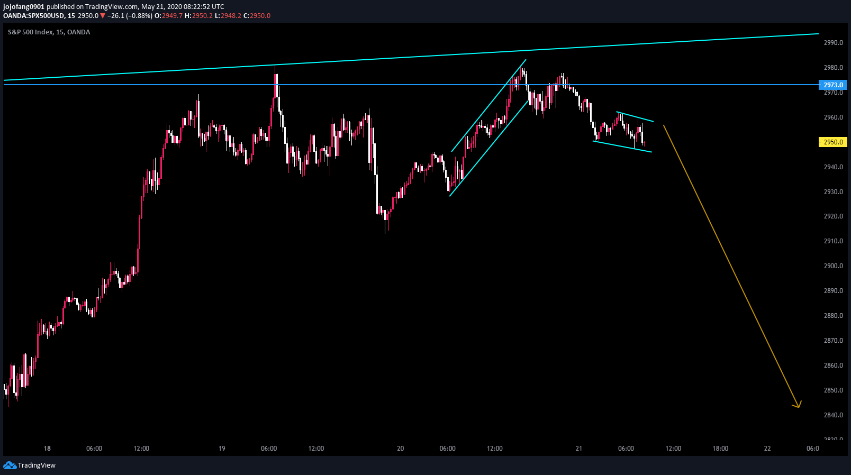Click the 18:00 time axis label
The width and height of the screenshot is (851, 475).
[x=720, y=449]
